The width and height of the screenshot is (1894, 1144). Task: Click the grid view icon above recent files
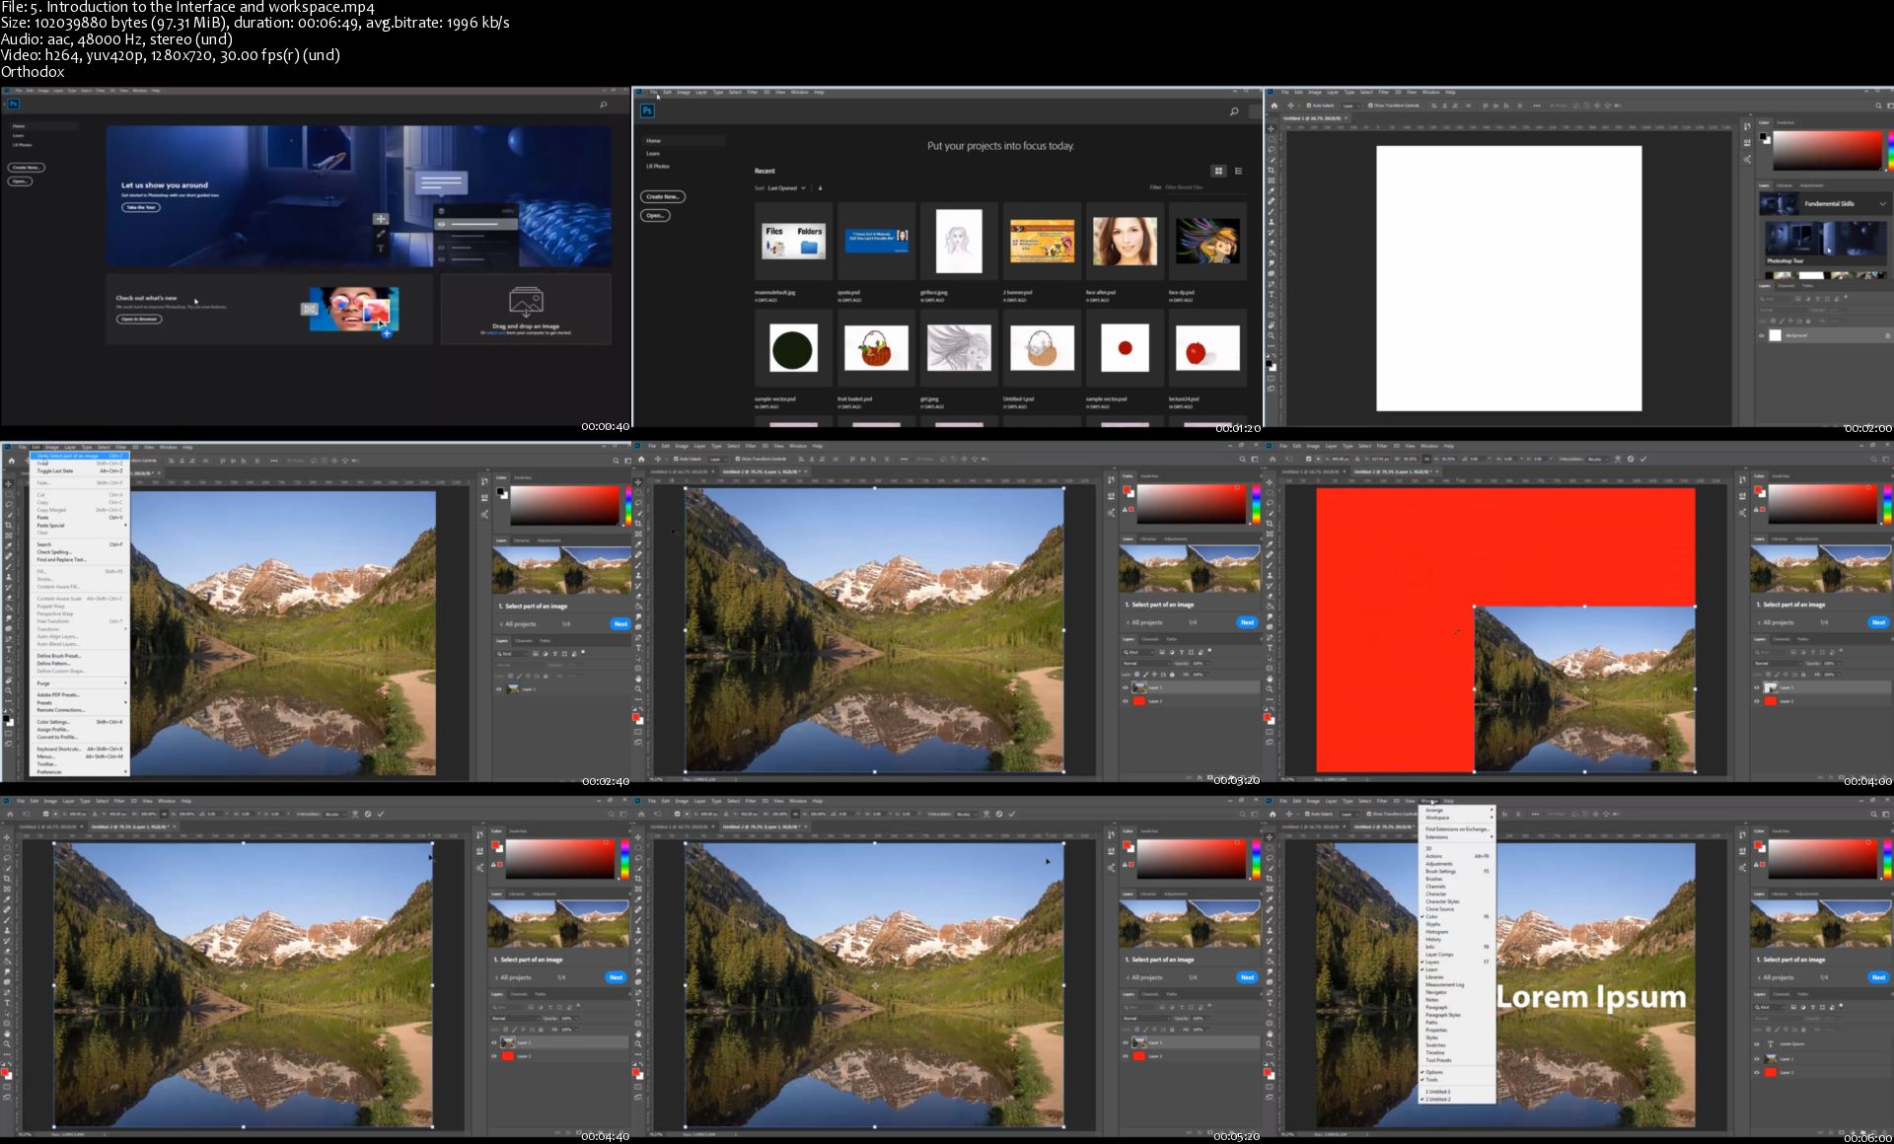pyautogui.click(x=1218, y=171)
